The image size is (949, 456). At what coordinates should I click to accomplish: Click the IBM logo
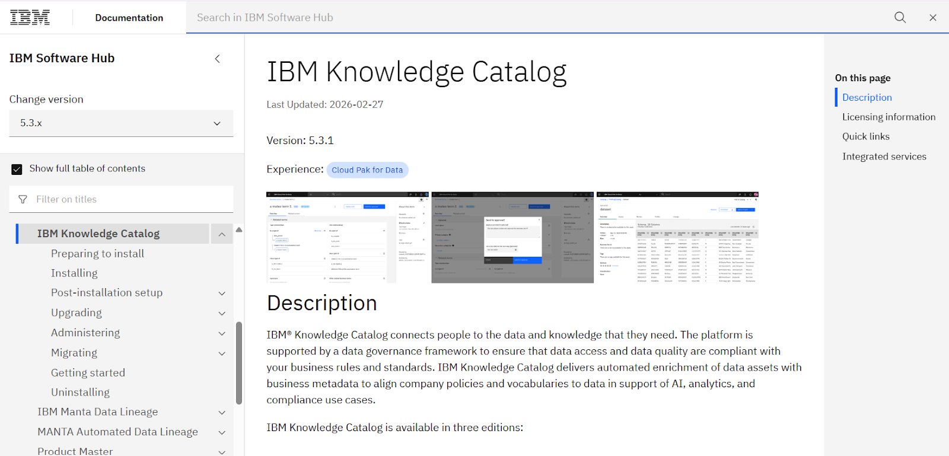coord(30,17)
